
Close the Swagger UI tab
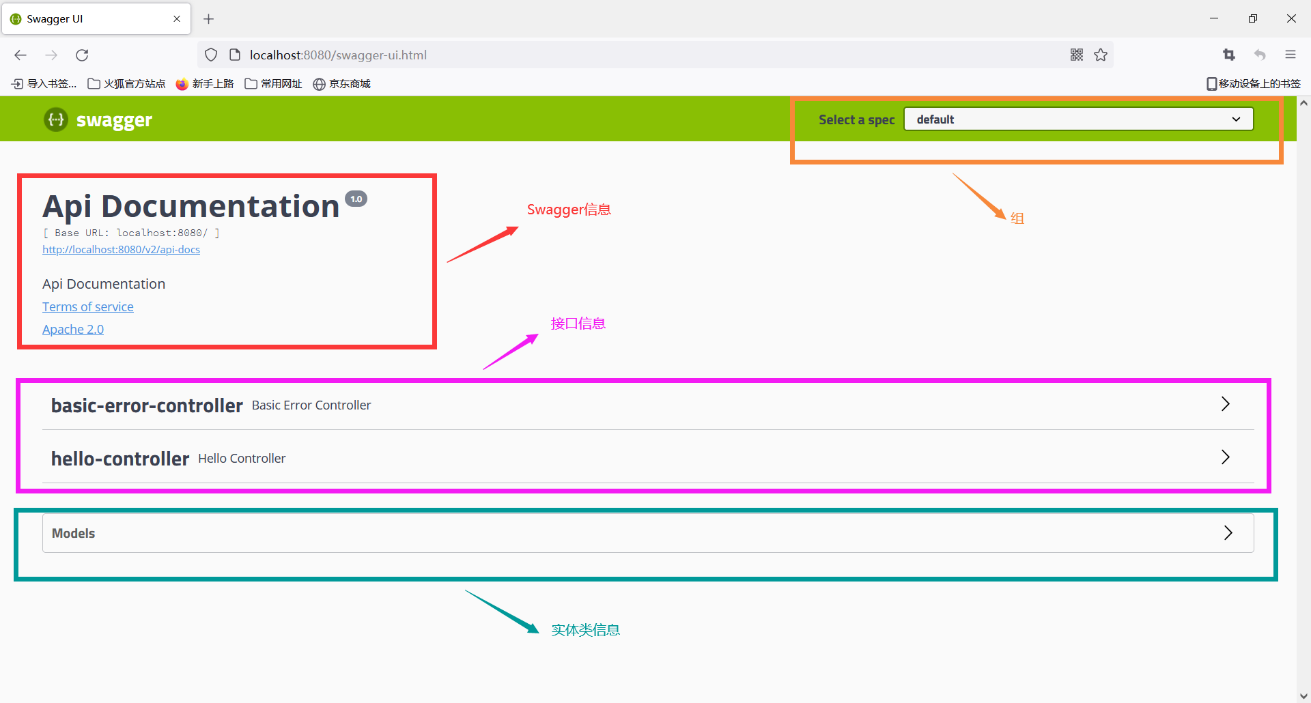tap(177, 19)
